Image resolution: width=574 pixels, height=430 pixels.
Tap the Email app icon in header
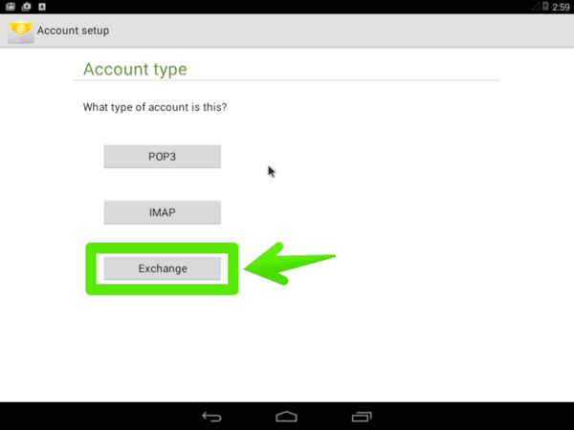point(21,32)
